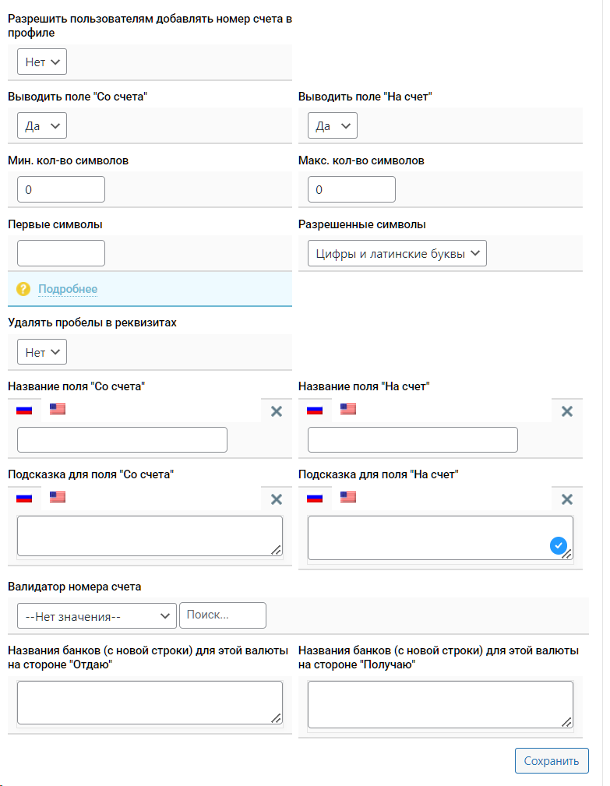Click Russian flag for "Подсказка для поля На счет"
610x786 pixels.
tap(315, 498)
